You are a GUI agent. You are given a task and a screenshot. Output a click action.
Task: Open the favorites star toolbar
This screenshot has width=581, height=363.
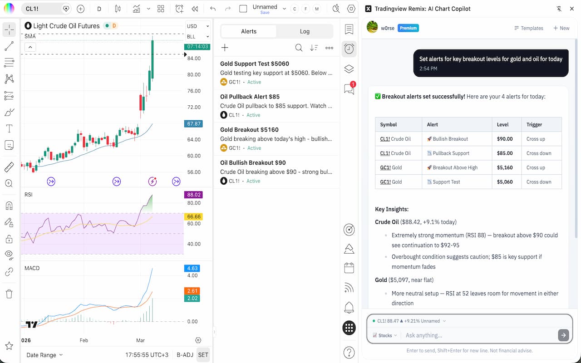point(9,346)
